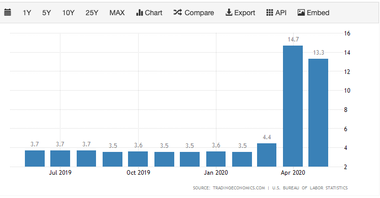The width and height of the screenshot is (380, 198).
Task: Click the May 2020 bar labeled 13.3
Action: 318,112
